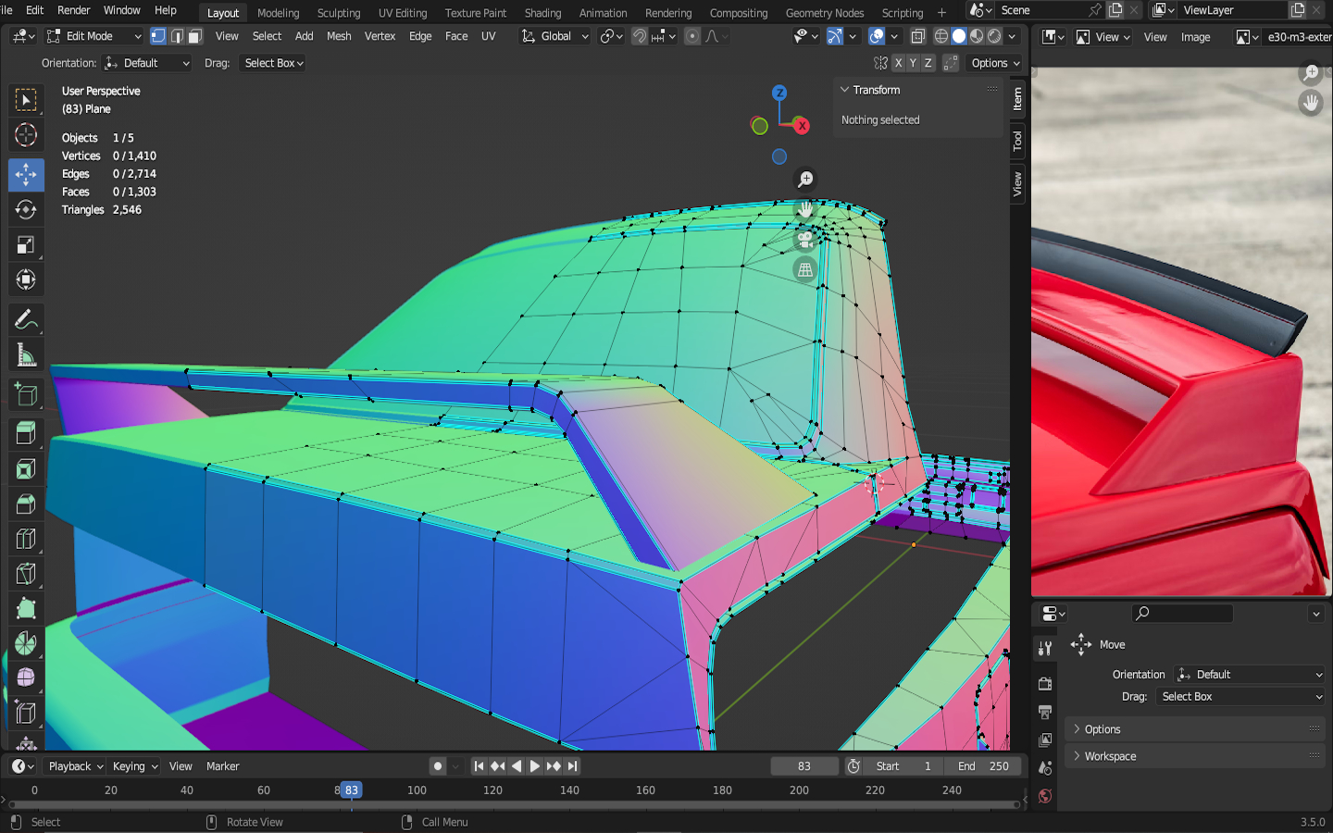Open the Mesh menu
This screenshot has width=1333, height=833.
pos(339,36)
